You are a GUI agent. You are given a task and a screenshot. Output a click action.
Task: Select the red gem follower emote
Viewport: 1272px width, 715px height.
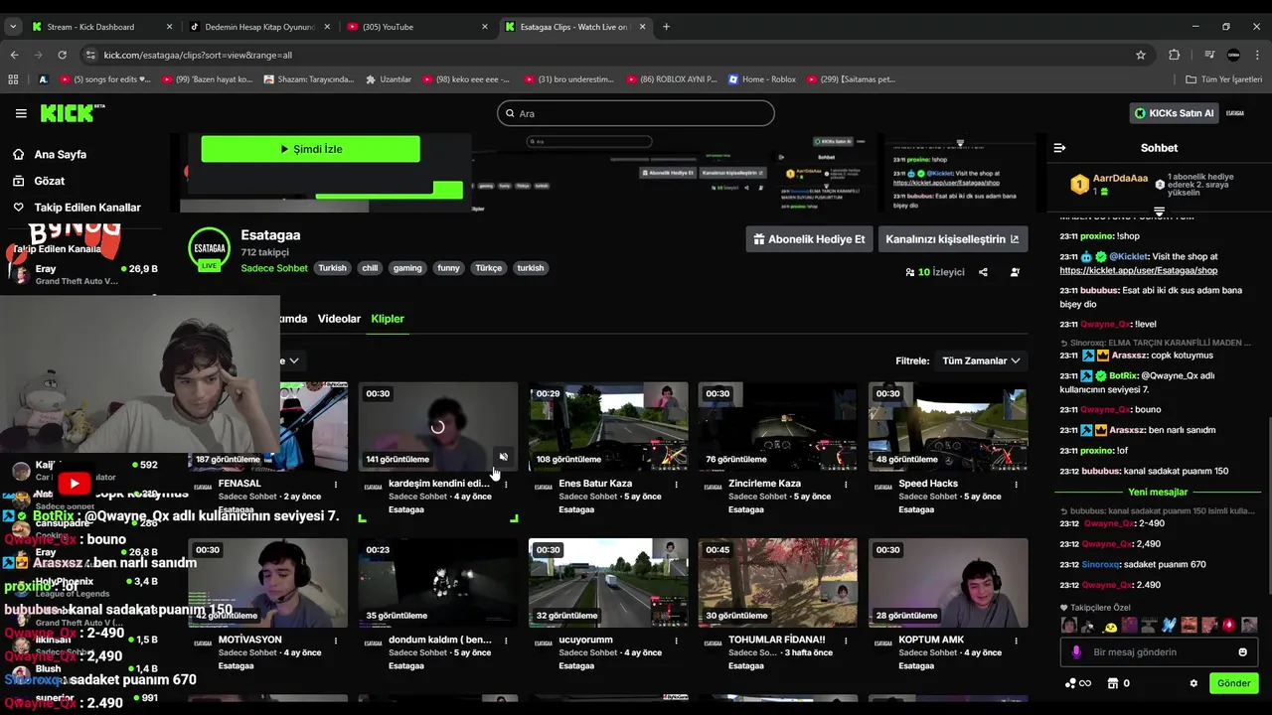pyautogui.click(x=1228, y=626)
